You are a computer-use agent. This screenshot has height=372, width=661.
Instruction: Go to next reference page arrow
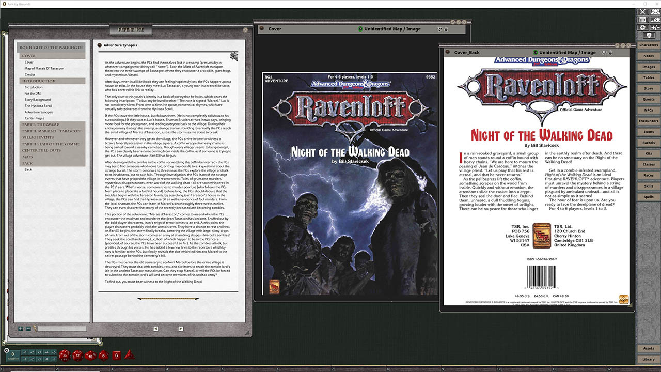pyautogui.click(x=180, y=329)
